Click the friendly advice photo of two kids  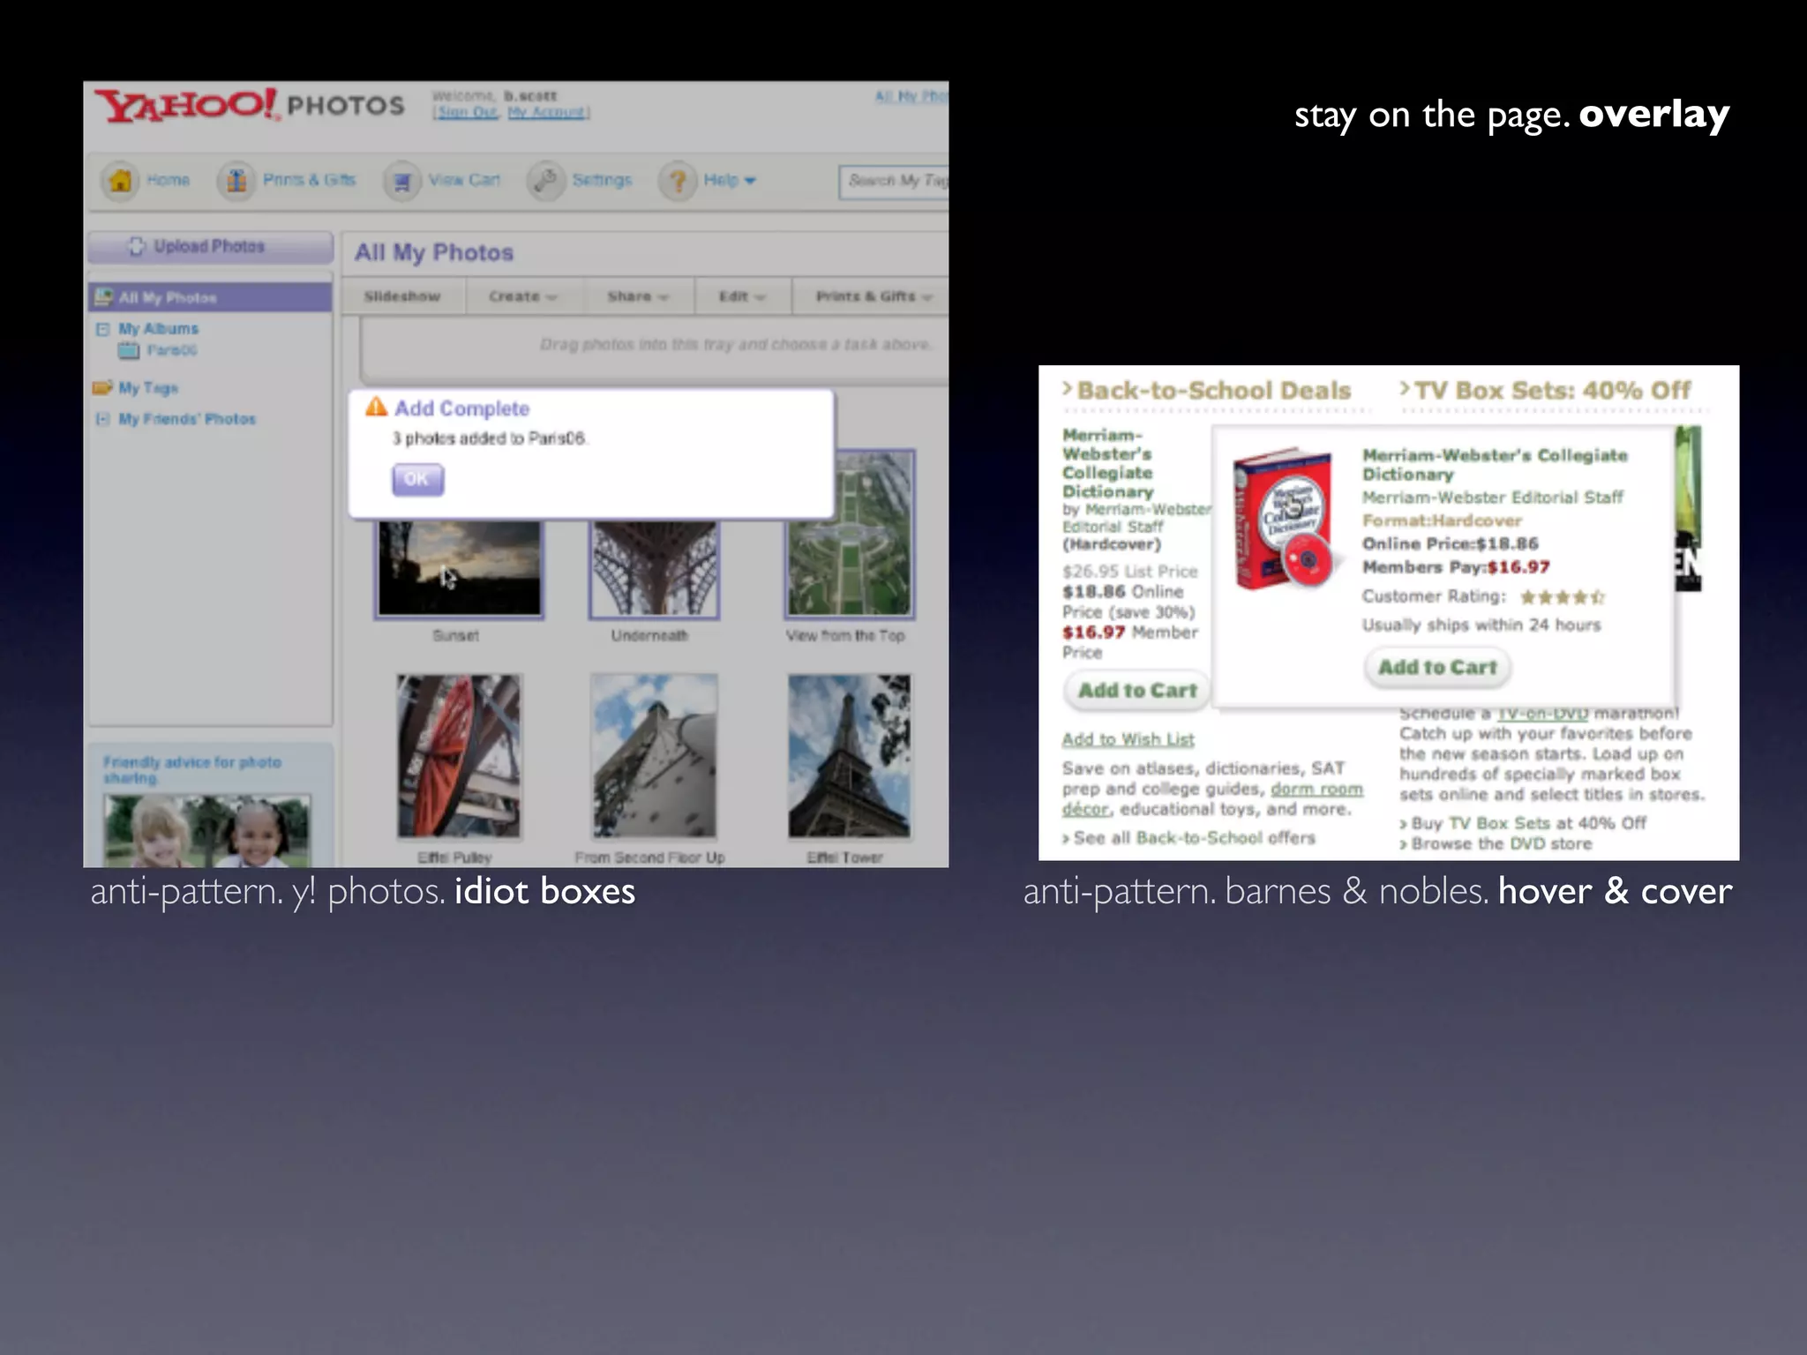(x=207, y=829)
